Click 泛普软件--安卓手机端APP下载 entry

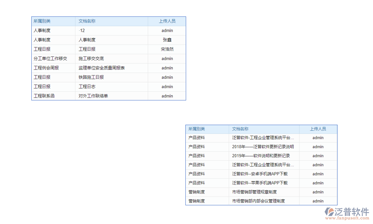(x=260, y=174)
